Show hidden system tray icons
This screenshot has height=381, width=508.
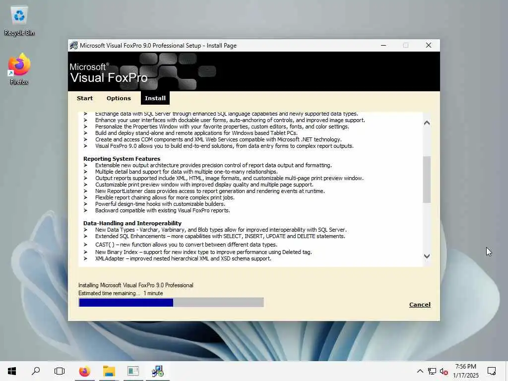coord(420,371)
